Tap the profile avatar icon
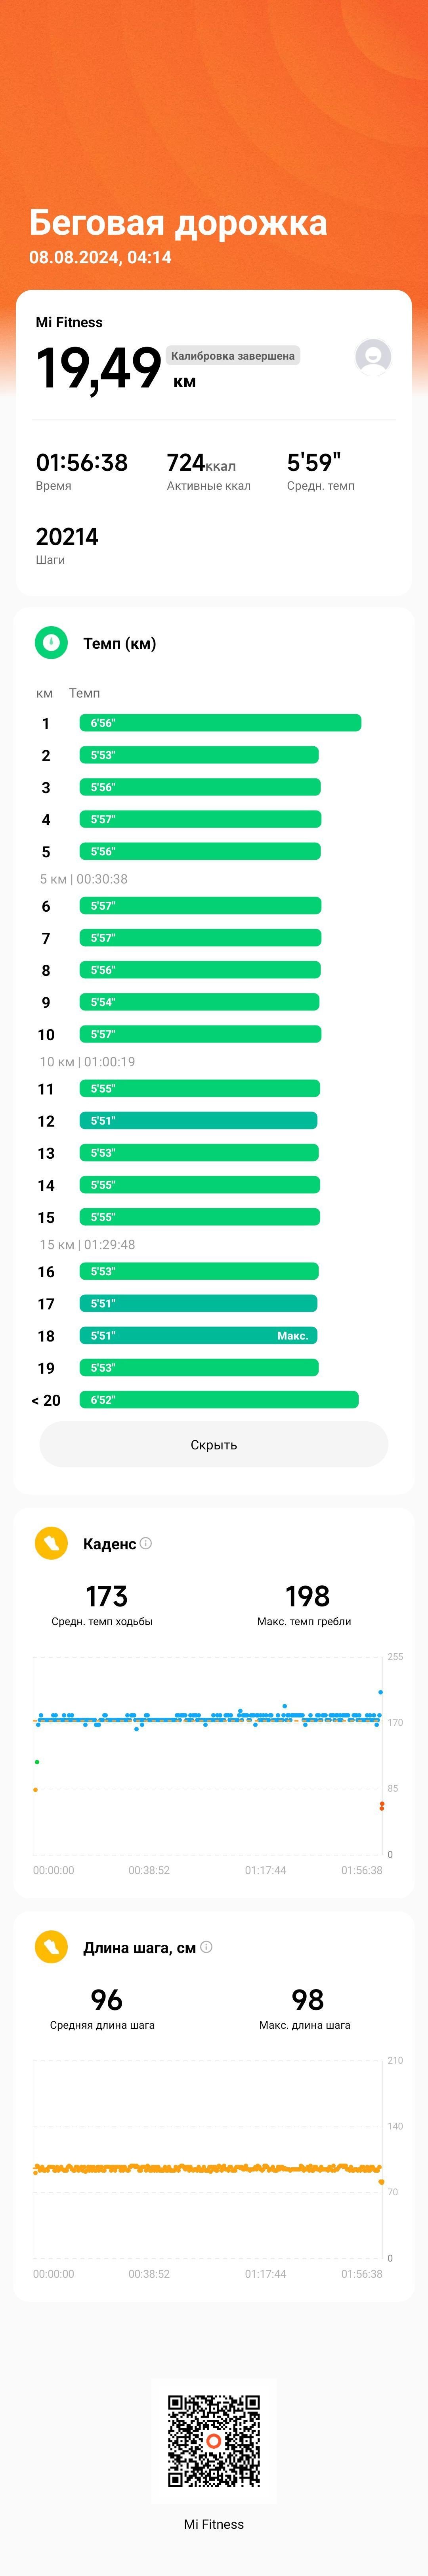Viewport: 428px width, 2576px height. pos(373,357)
